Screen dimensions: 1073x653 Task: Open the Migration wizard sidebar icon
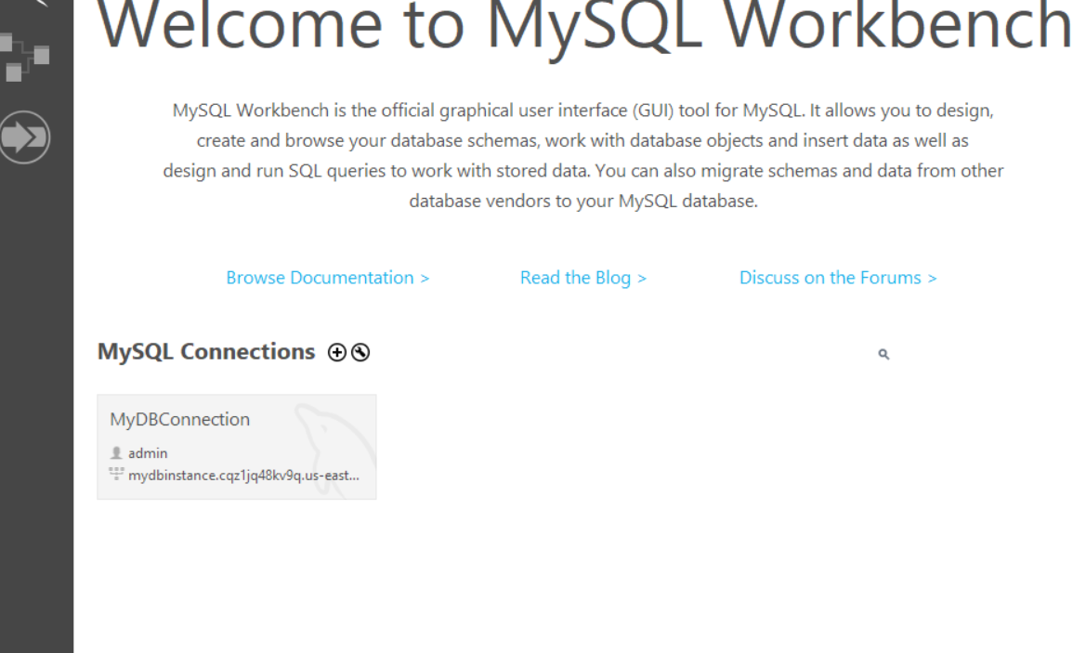coord(25,137)
